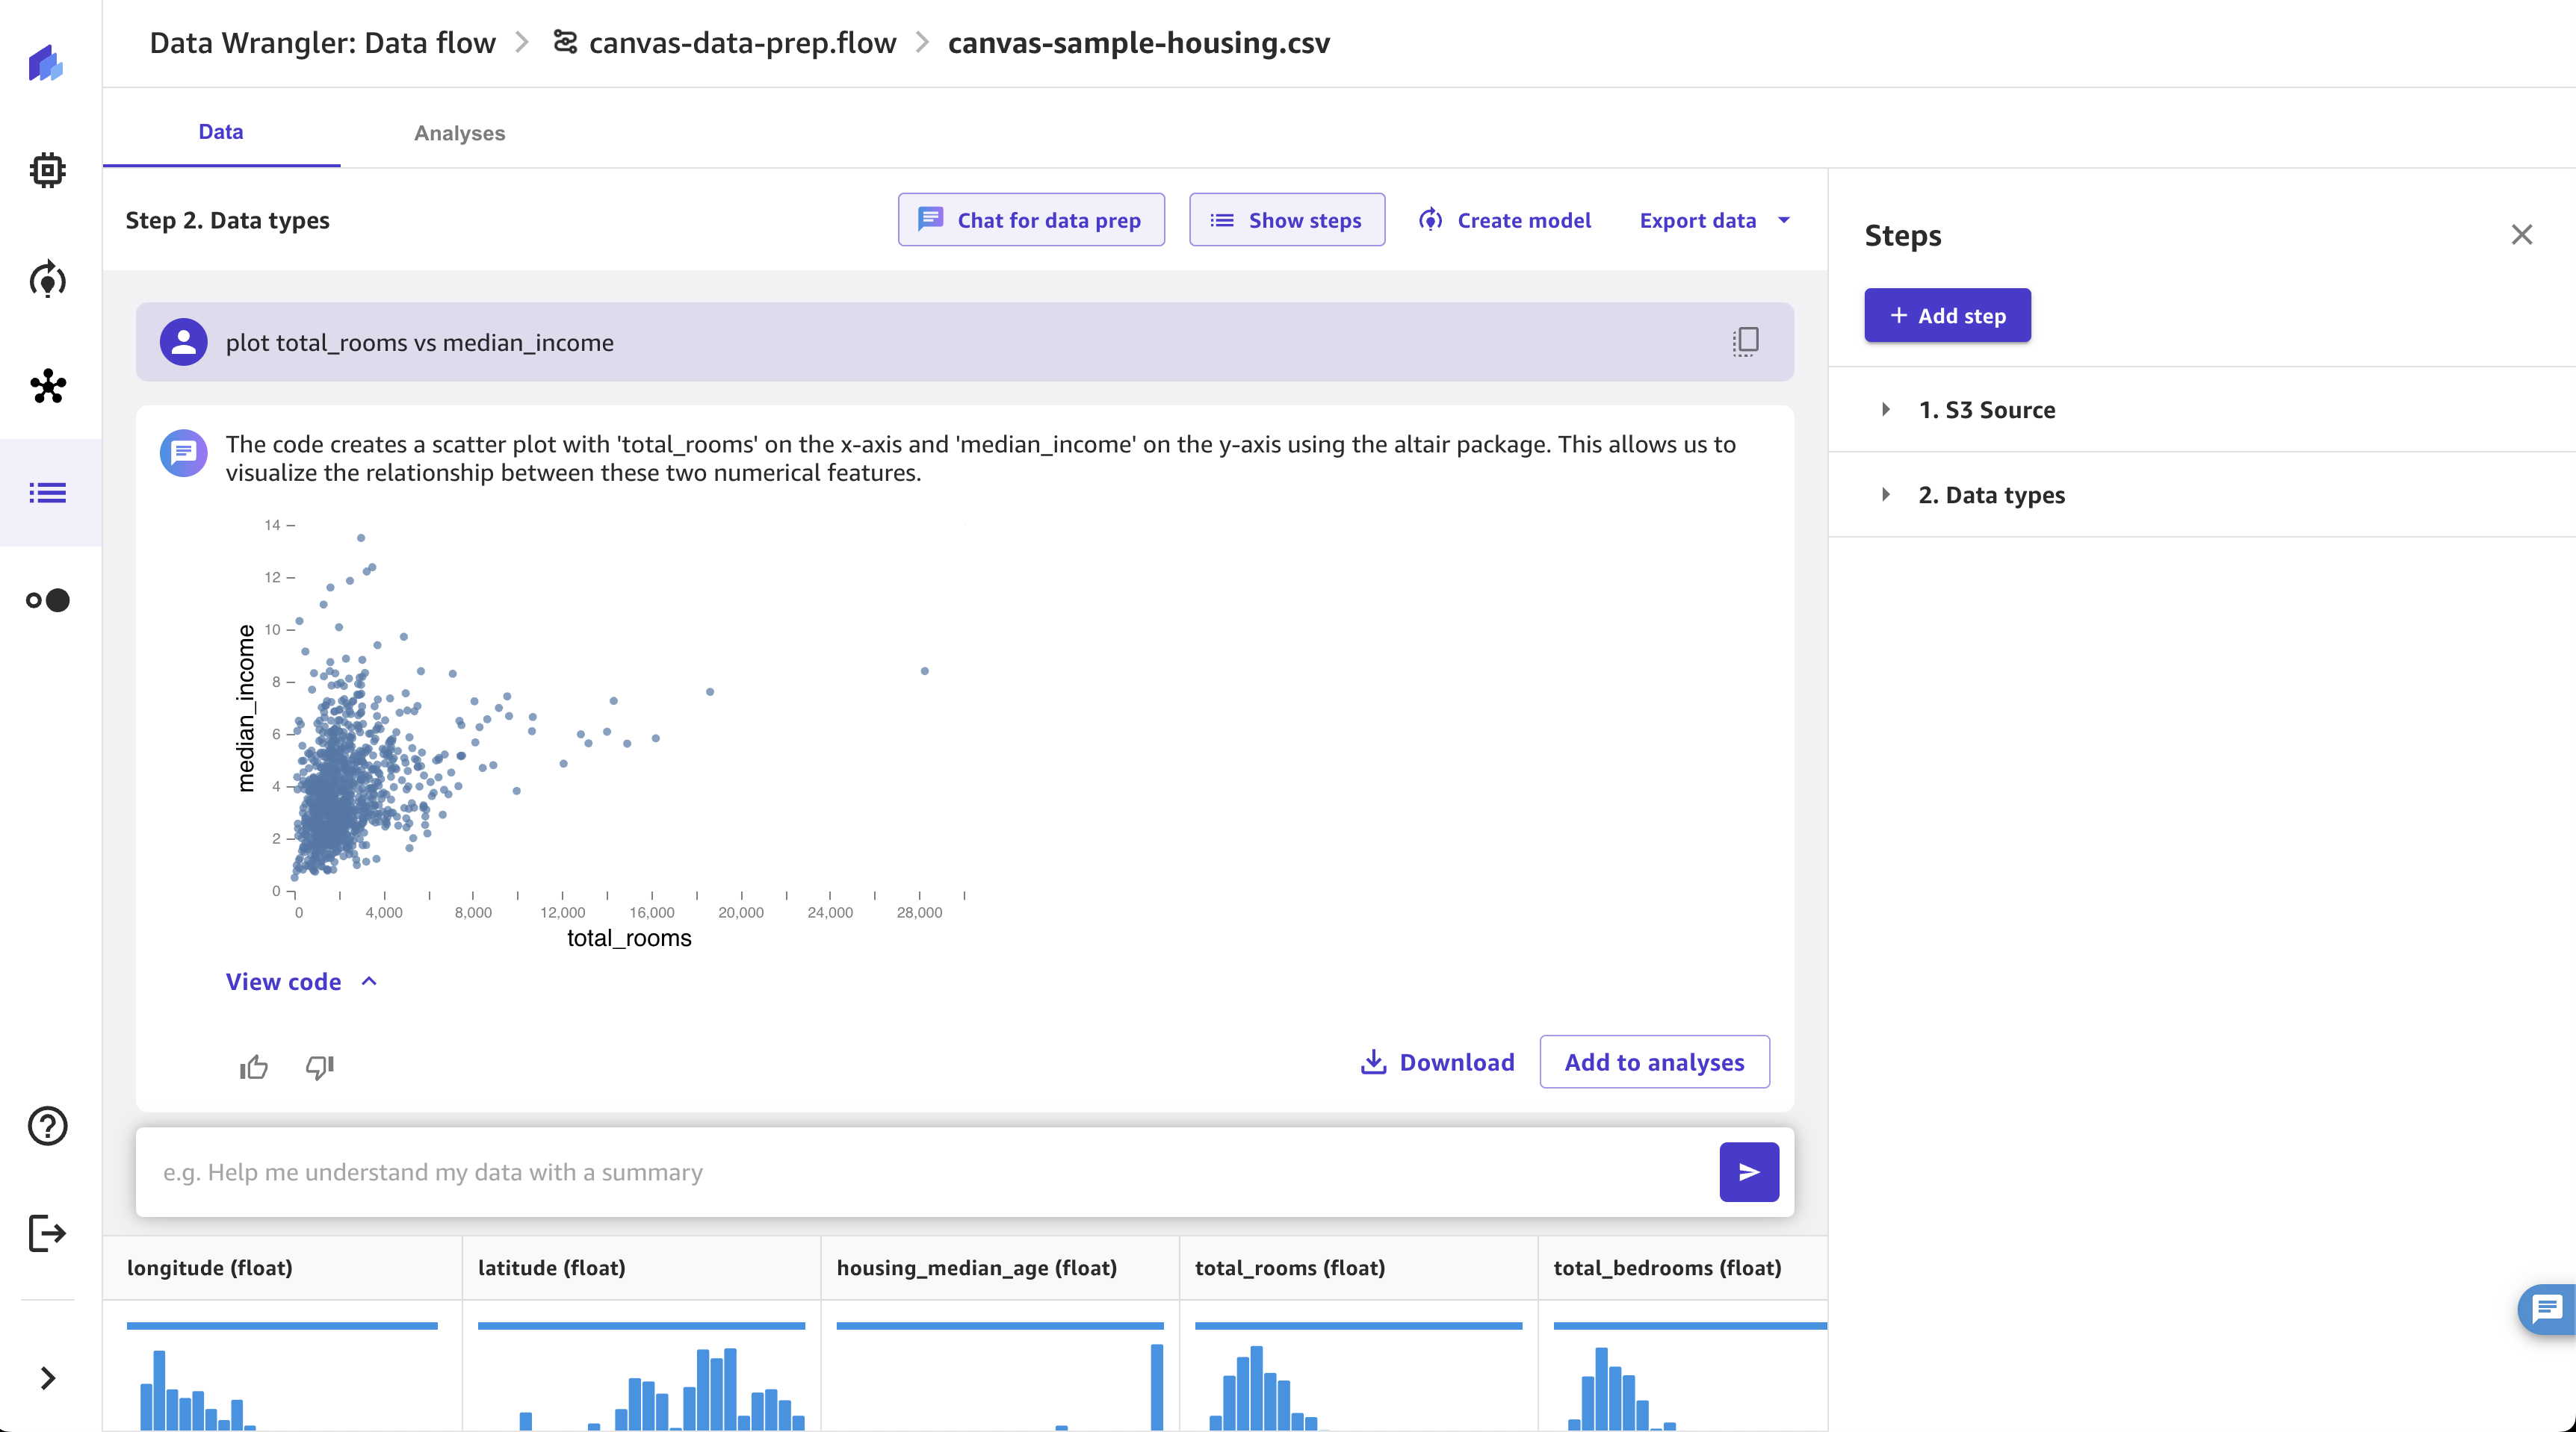Click the Export data dropdown arrow
This screenshot has height=1432, width=2576.
[1786, 219]
